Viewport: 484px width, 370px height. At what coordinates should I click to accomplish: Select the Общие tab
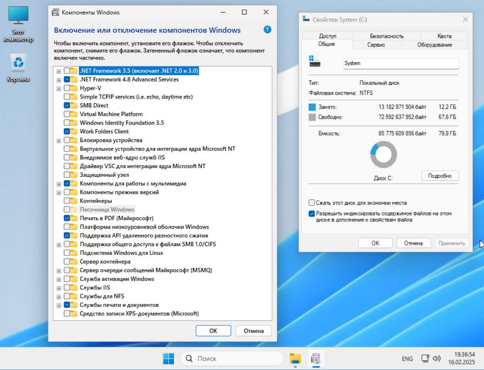point(327,44)
